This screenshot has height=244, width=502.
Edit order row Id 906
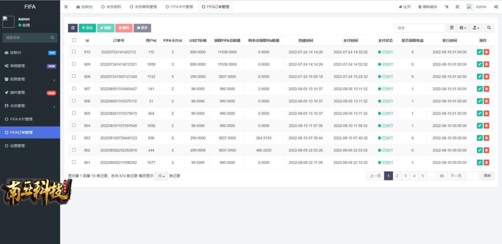[x=479, y=101]
